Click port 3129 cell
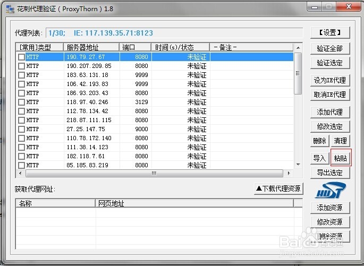 pyautogui.click(x=141, y=102)
